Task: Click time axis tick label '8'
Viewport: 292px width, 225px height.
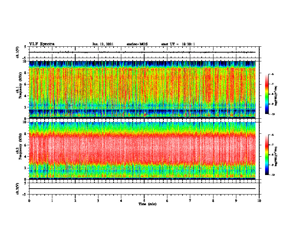Action: [213, 201]
